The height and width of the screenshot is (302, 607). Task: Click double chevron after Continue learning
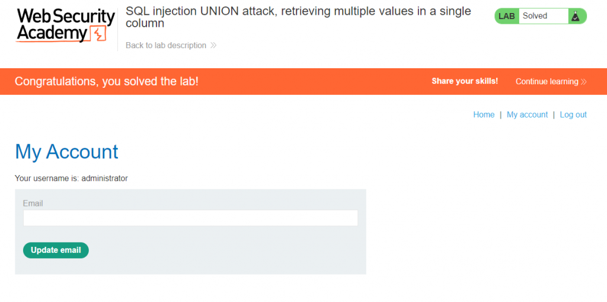(584, 82)
